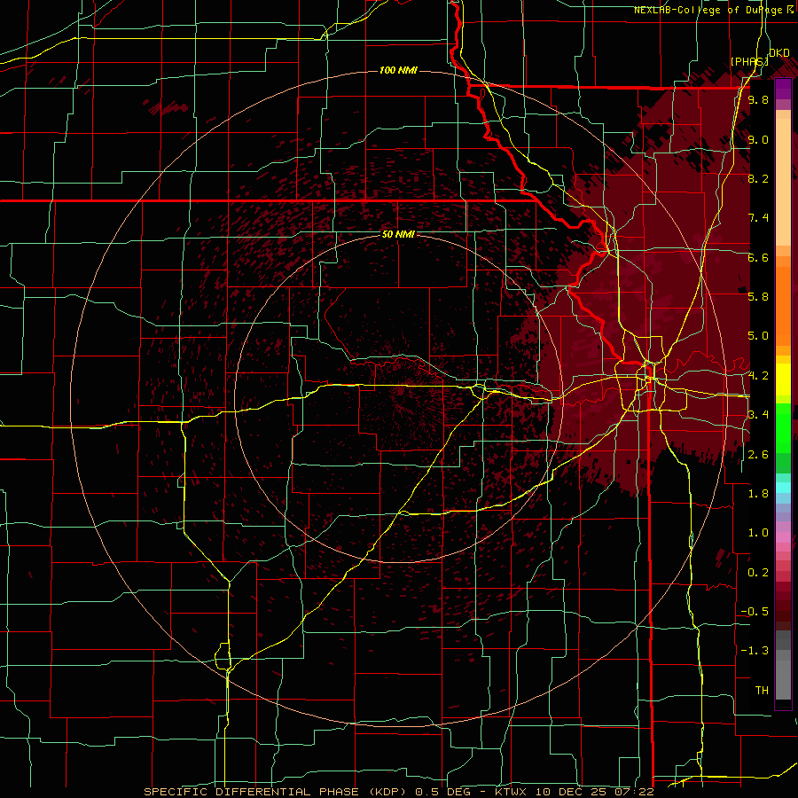Screen dimensions: 798x798
Task: Click the 8.2 value on the color scale
Action: 758,178
